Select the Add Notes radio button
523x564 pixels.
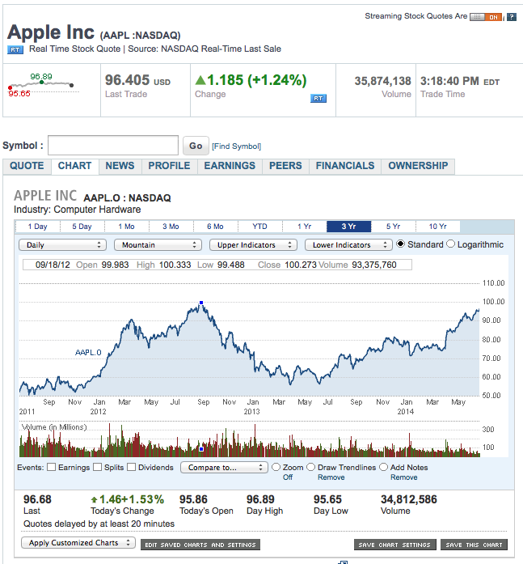tap(384, 467)
